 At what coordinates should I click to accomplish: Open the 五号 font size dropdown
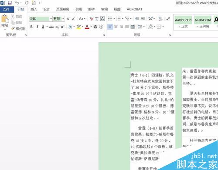coord(63,19)
